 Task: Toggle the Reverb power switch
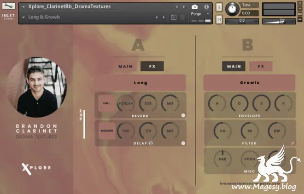click(x=183, y=115)
